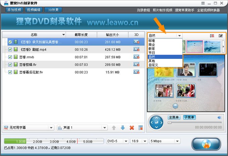Click the 3D icon for 《恋香》剧组.mp4 row

[x=136, y=49]
